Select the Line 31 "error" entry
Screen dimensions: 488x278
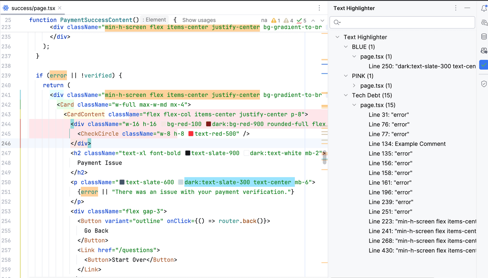click(389, 115)
